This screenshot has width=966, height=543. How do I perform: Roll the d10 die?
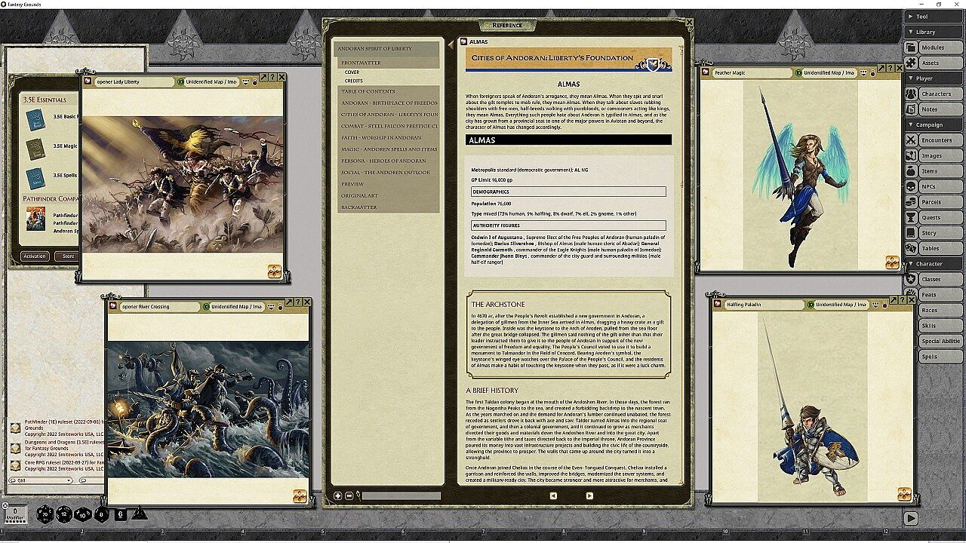click(x=83, y=514)
